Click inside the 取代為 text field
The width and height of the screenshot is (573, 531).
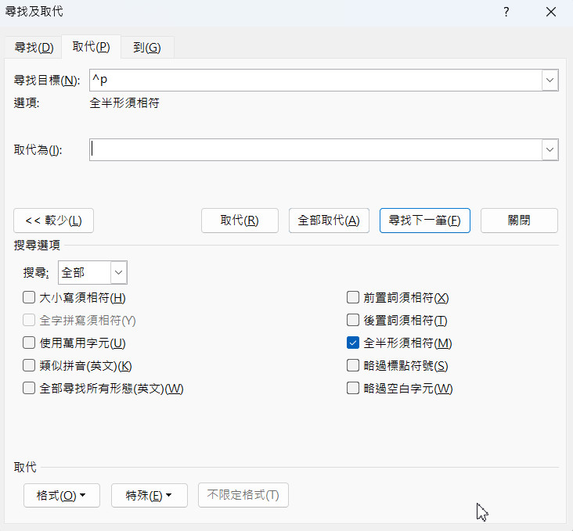point(313,150)
